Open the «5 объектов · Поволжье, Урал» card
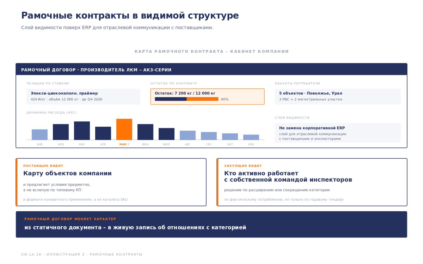The image size is (423, 264). (338, 96)
